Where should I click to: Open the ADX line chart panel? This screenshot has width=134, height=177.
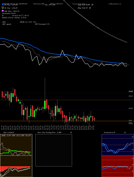pos(16,145)
